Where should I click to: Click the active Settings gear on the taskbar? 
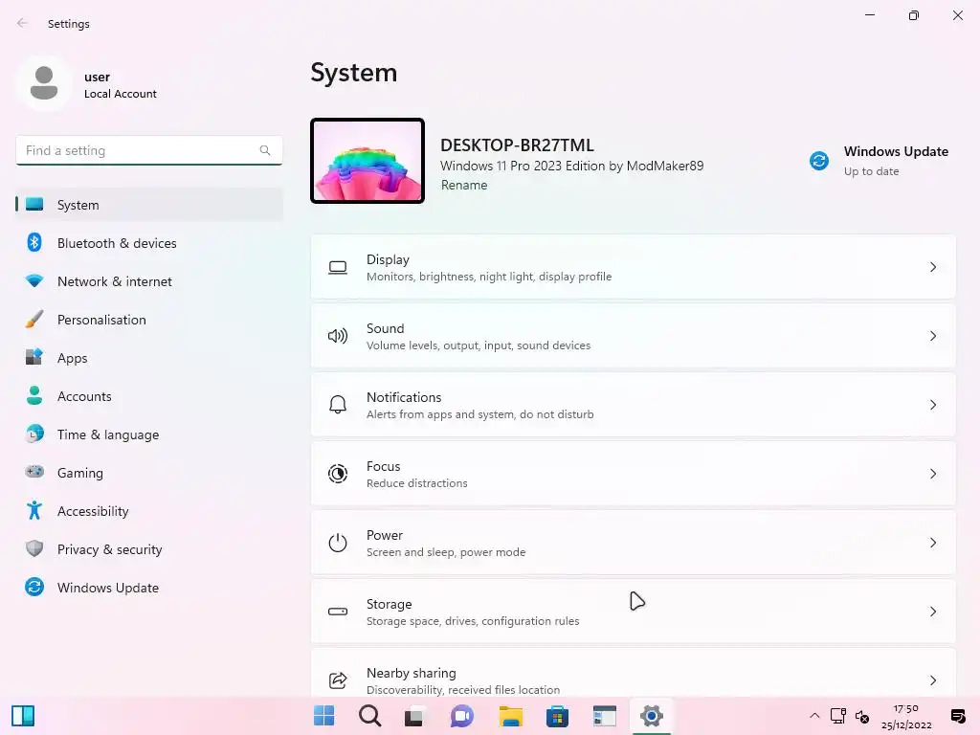tap(651, 716)
